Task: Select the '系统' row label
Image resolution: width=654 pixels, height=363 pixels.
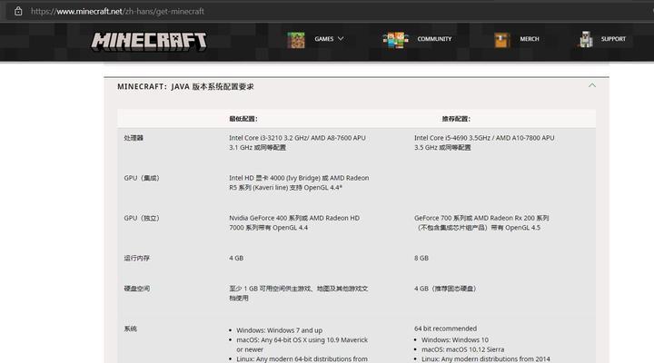Action: (x=130, y=329)
